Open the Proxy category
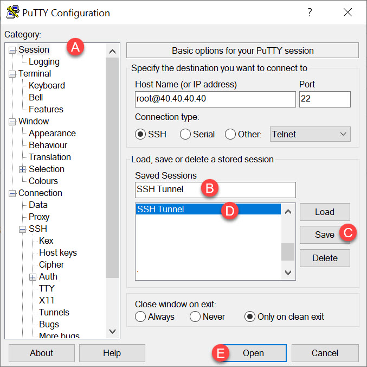 pos(39,217)
